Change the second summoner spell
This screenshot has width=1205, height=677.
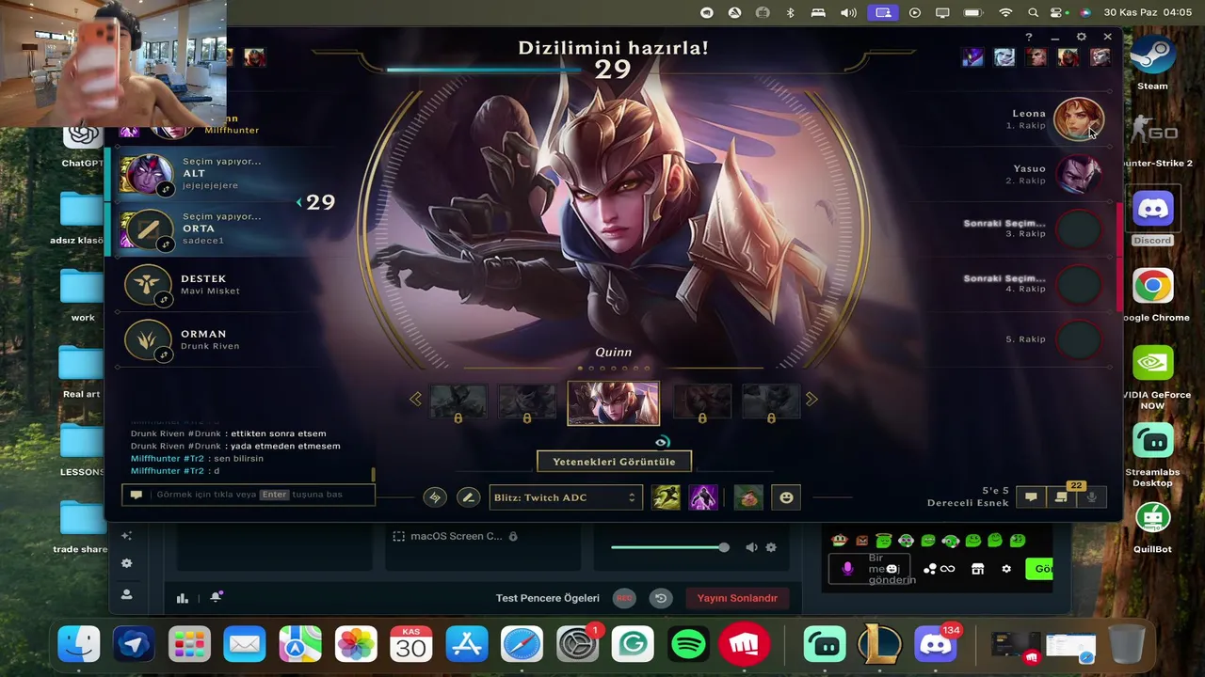pyautogui.click(x=703, y=497)
